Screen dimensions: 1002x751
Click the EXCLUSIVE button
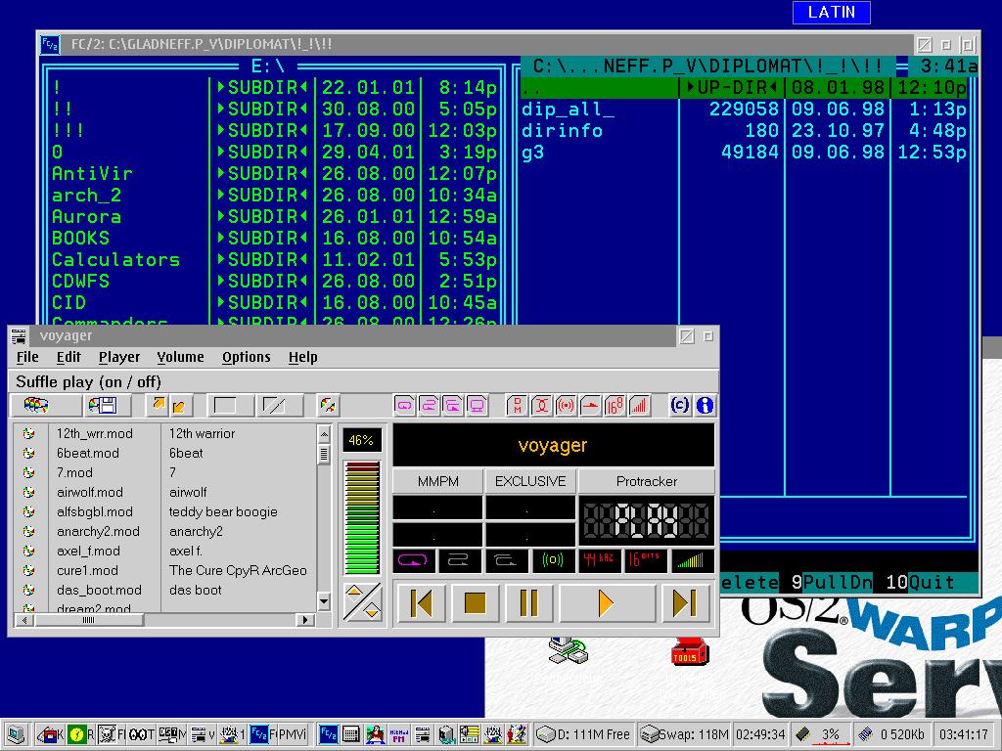point(530,481)
